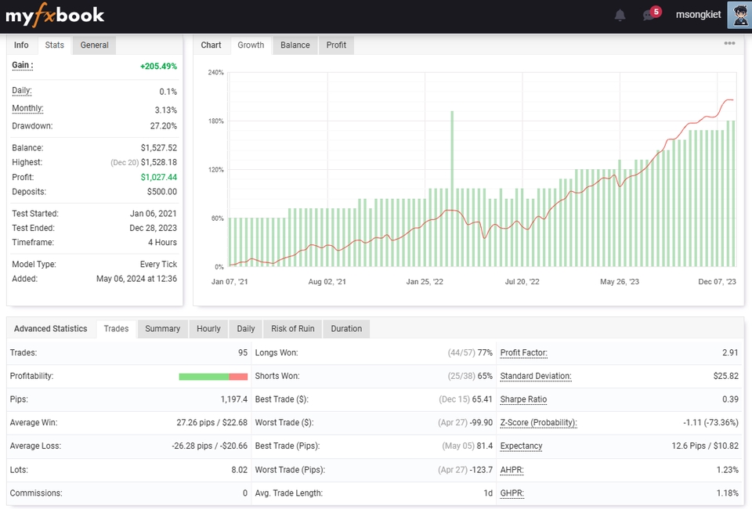Click the Drawdown label
The width and height of the screenshot is (752, 509).
(x=32, y=126)
